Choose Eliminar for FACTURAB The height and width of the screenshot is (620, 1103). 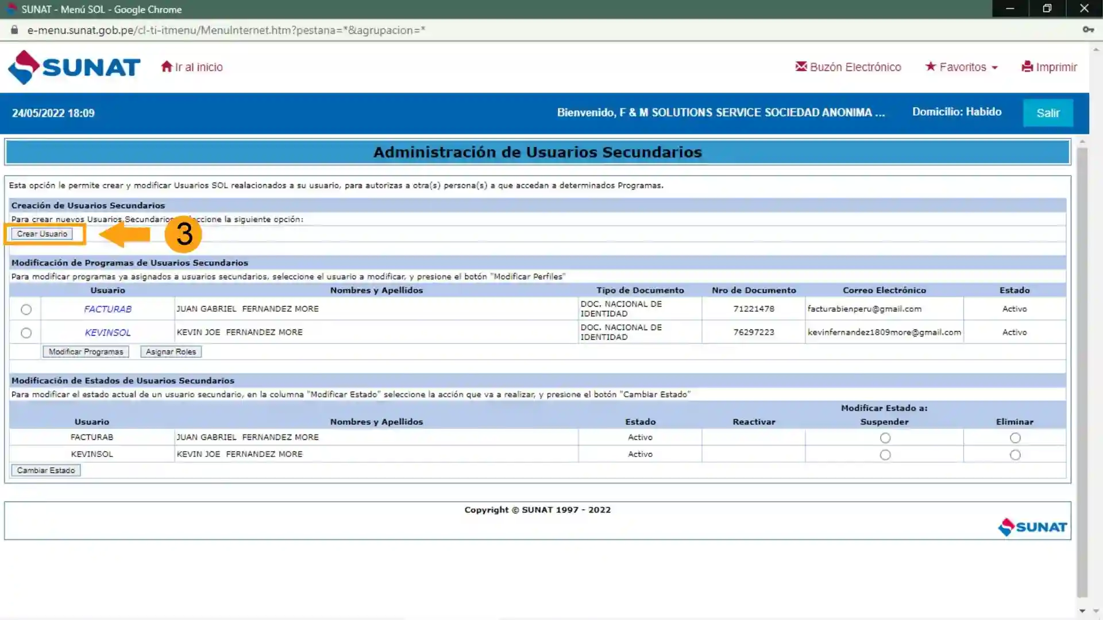click(x=1015, y=438)
